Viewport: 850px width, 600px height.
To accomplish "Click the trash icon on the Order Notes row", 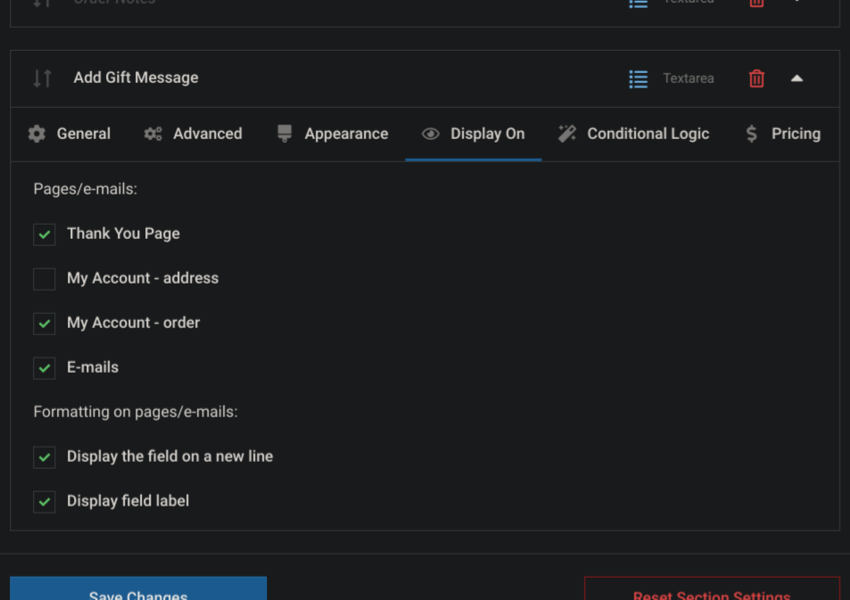I will coord(755,3).
